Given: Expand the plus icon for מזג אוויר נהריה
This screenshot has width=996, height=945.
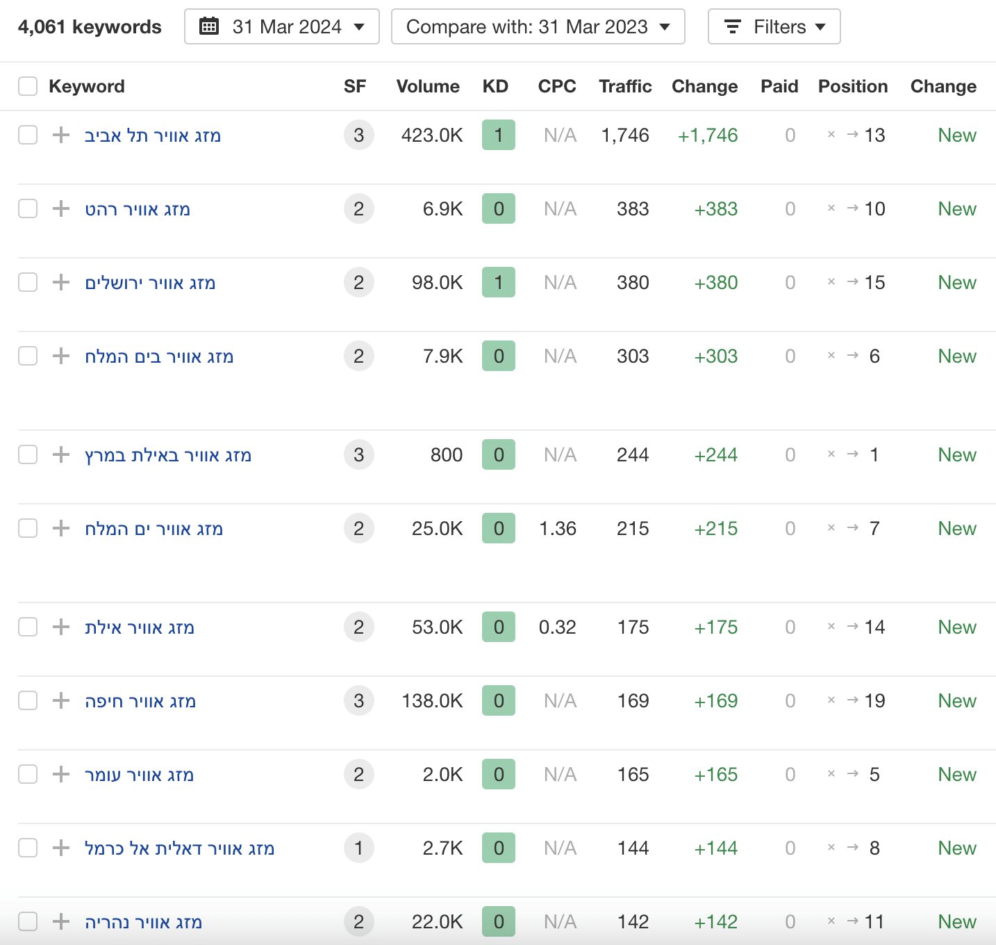Looking at the screenshot, I should [61, 921].
